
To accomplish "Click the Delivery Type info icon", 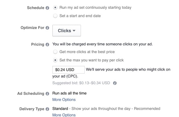I will 47,109.
